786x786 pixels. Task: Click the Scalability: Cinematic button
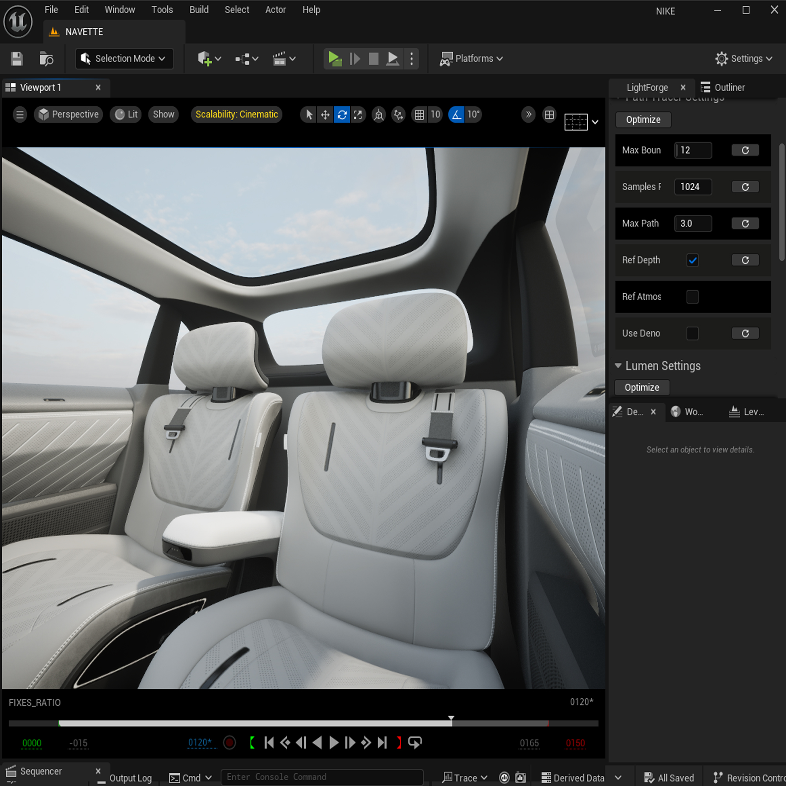point(236,114)
